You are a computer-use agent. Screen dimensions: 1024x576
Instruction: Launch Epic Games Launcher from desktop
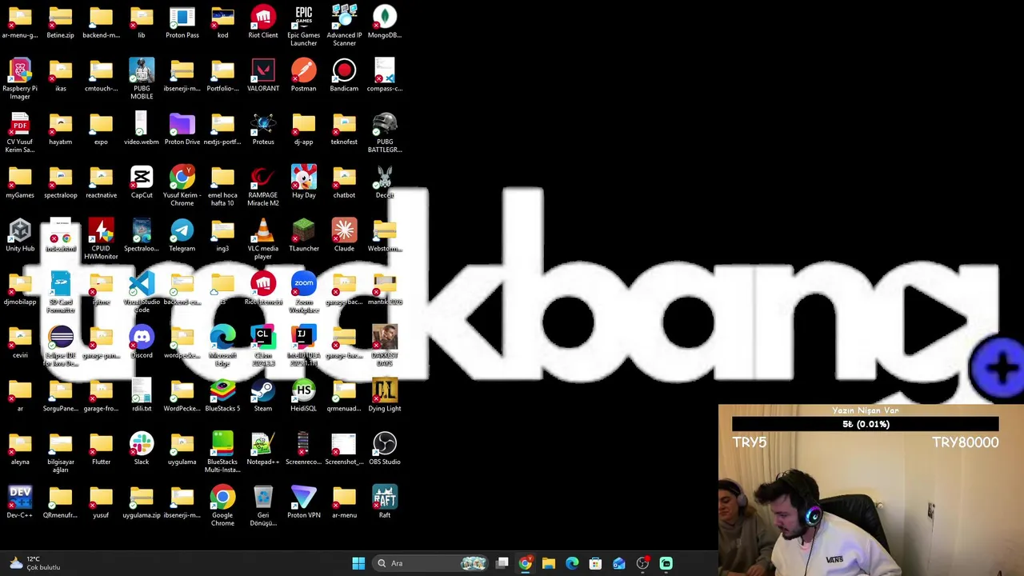click(303, 26)
